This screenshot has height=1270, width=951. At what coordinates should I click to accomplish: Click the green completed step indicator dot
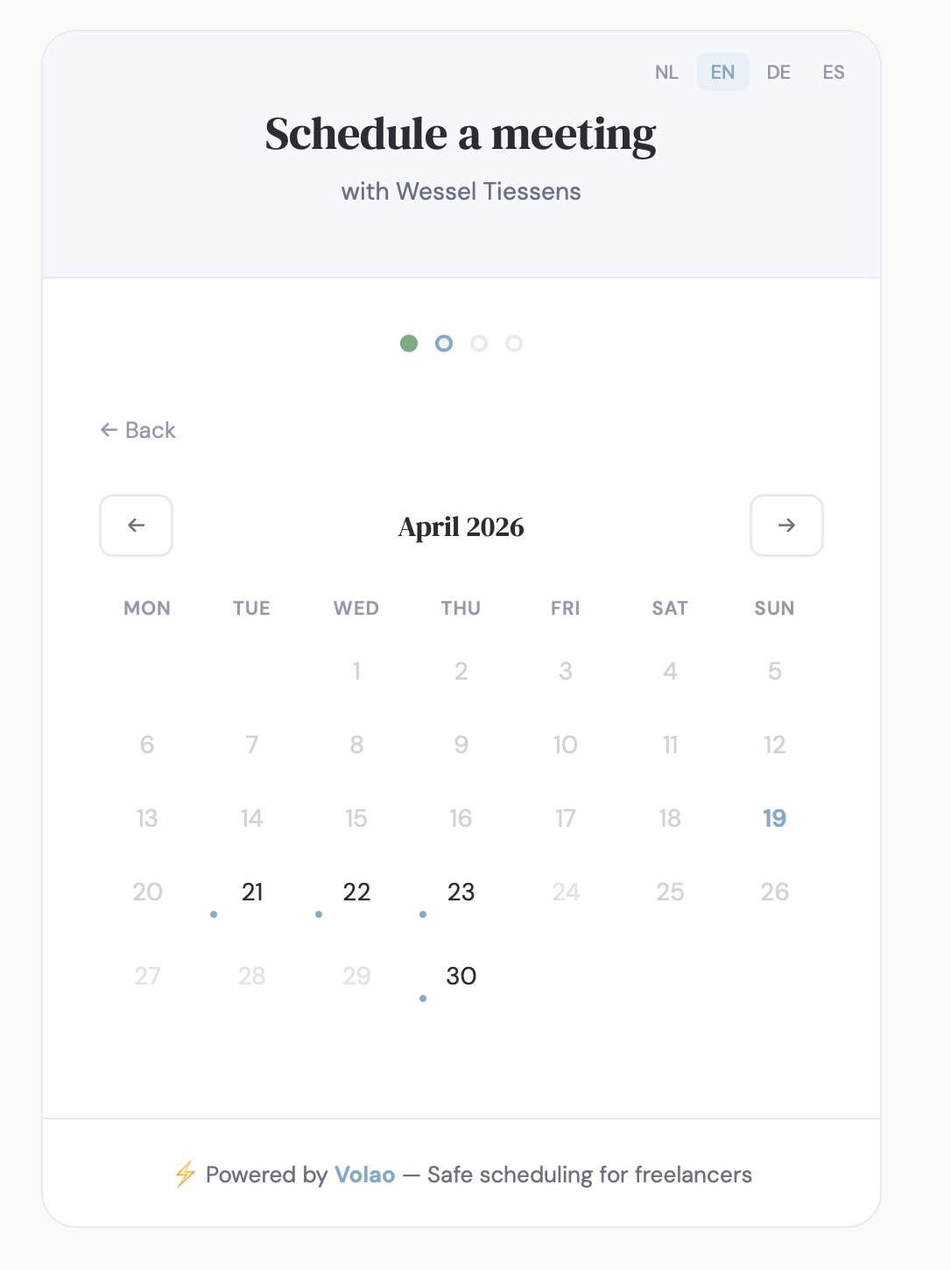[409, 343]
